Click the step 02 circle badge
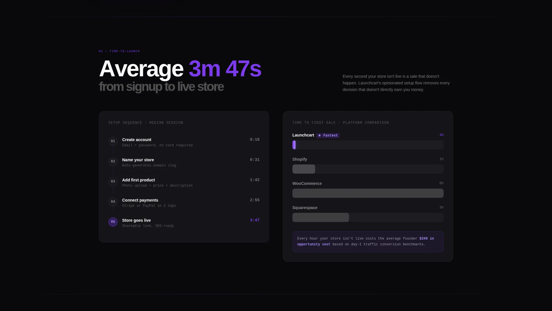Screen dimensions: 552x311 (x=113, y=162)
